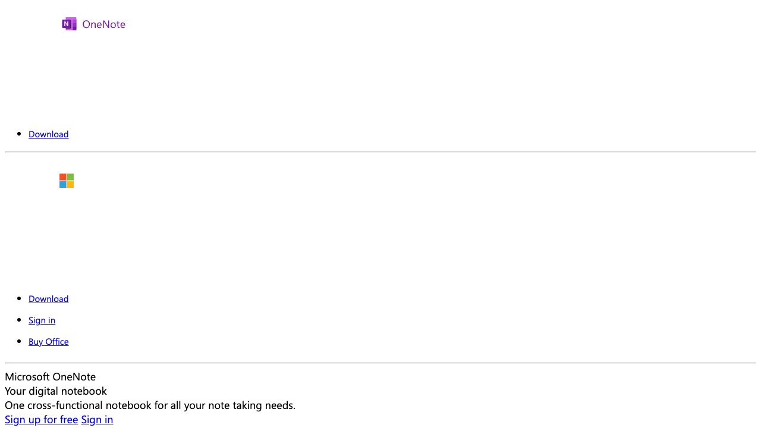The height and width of the screenshot is (428, 761).
Task: Open the Download link below the OneNote logo
Action: 48,134
